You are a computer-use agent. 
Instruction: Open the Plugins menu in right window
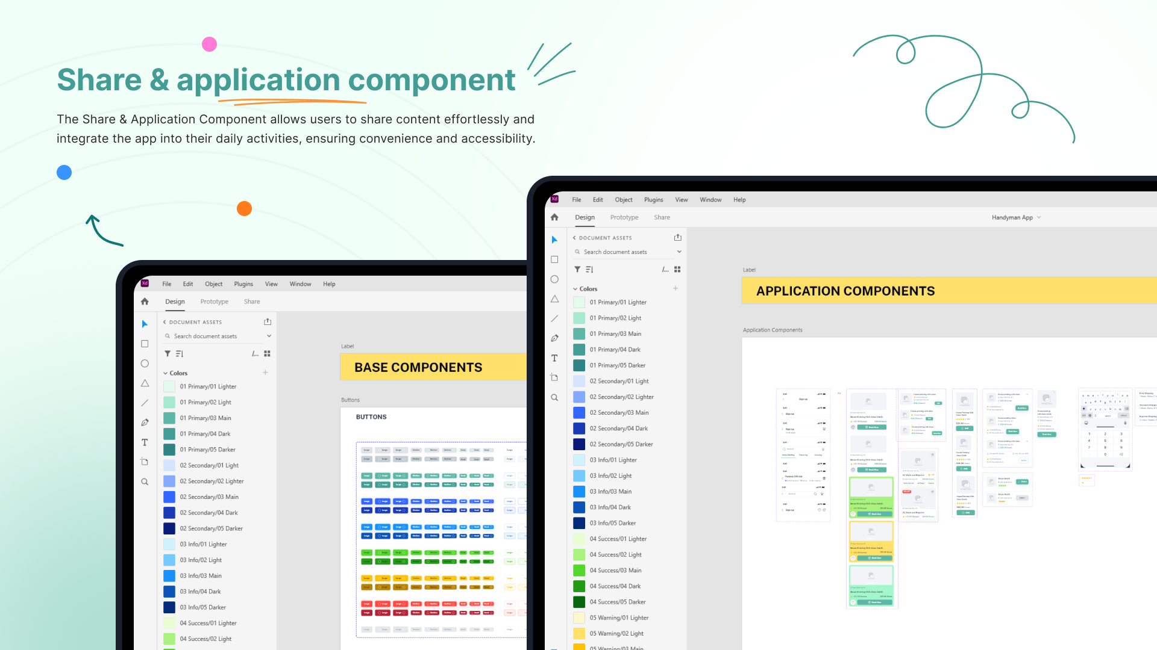pos(653,200)
